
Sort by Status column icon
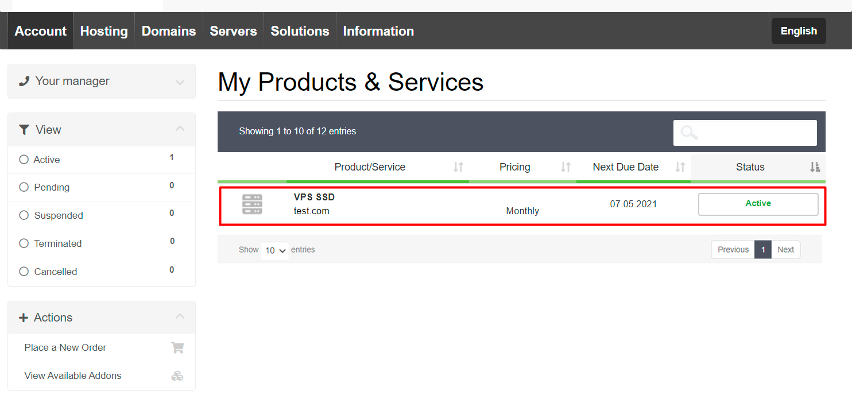[815, 167]
